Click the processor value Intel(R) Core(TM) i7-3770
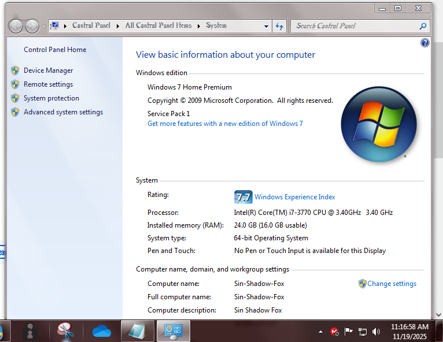Screen dimensions: 443x342 click(313, 213)
